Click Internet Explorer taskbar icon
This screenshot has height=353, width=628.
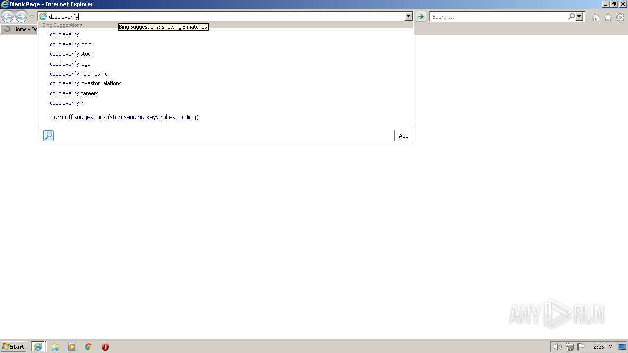point(38,347)
